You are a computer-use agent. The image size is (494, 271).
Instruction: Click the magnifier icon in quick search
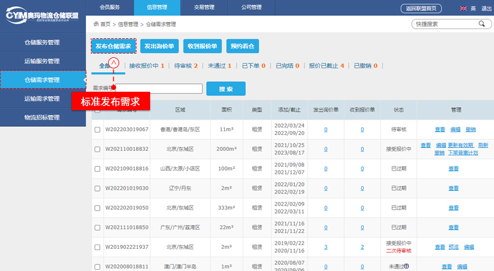[481, 24]
